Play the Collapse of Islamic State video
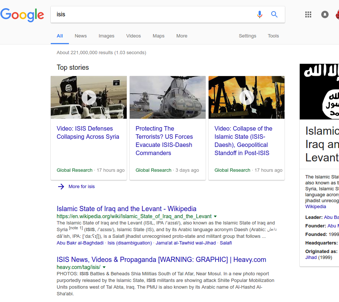The image size is (339, 302). pyautogui.click(x=246, y=98)
